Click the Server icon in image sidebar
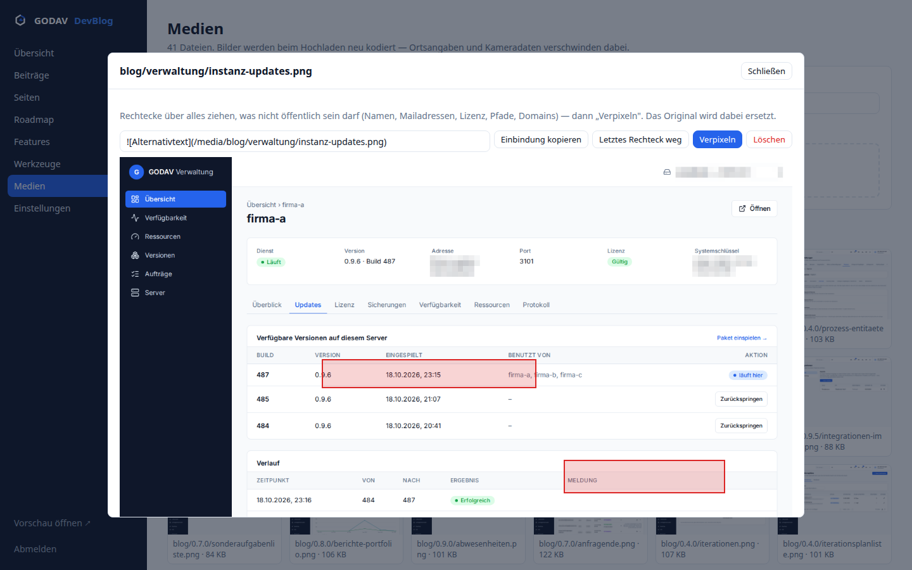Image resolution: width=912 pixels, height=570 pixels. [135, 293]
